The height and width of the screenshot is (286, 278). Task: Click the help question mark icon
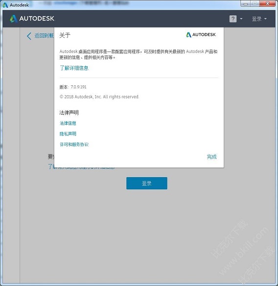click(233, 19)
